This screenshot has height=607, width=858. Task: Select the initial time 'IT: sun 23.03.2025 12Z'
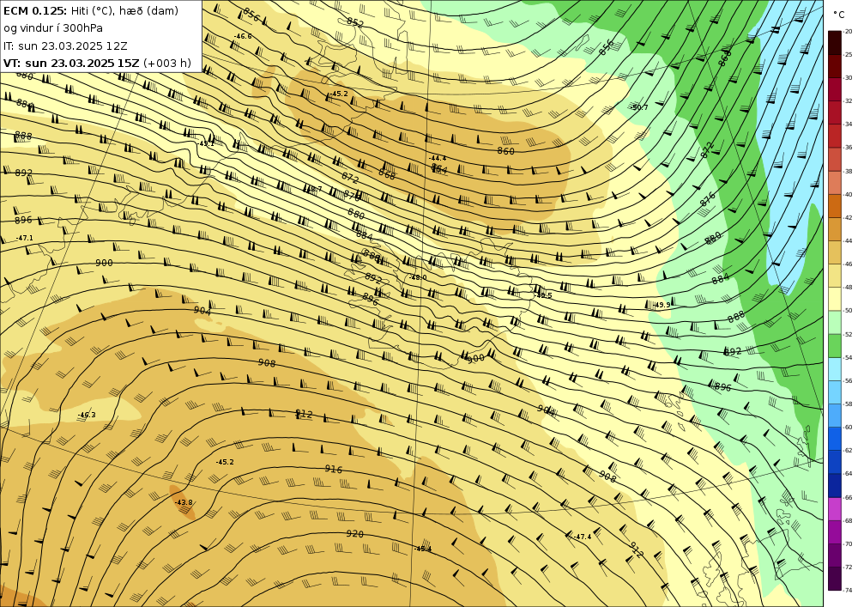(x=65, y=46)
